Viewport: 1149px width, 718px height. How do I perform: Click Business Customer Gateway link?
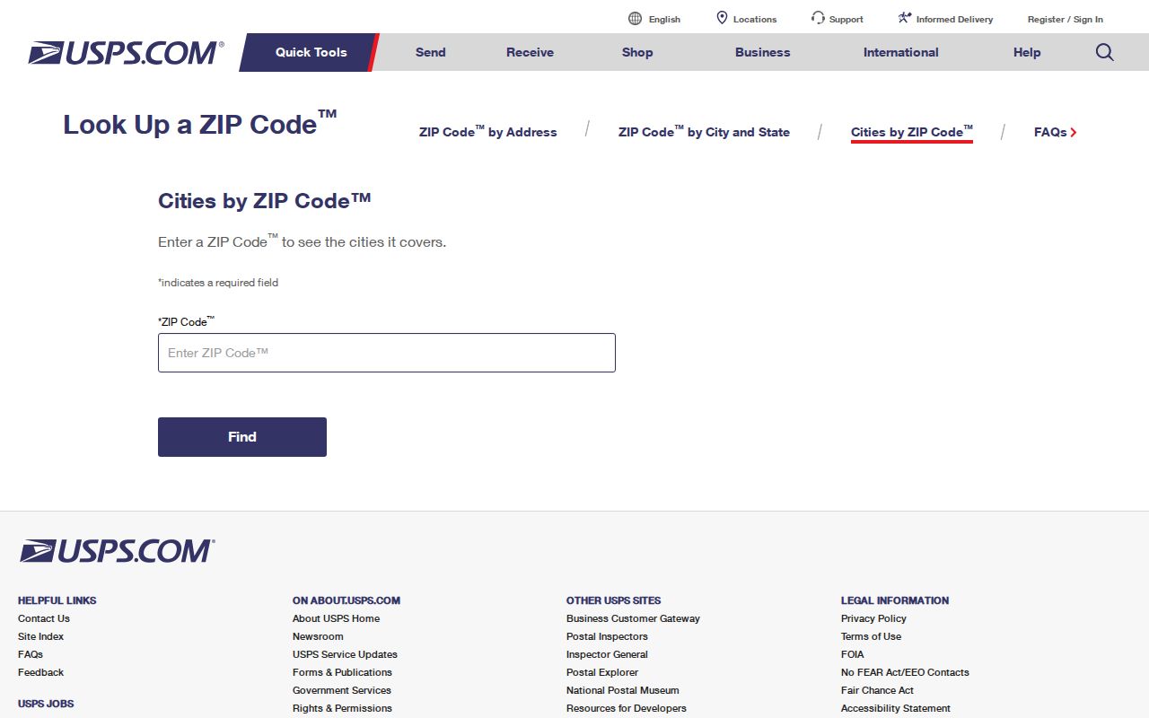point(633,618)
